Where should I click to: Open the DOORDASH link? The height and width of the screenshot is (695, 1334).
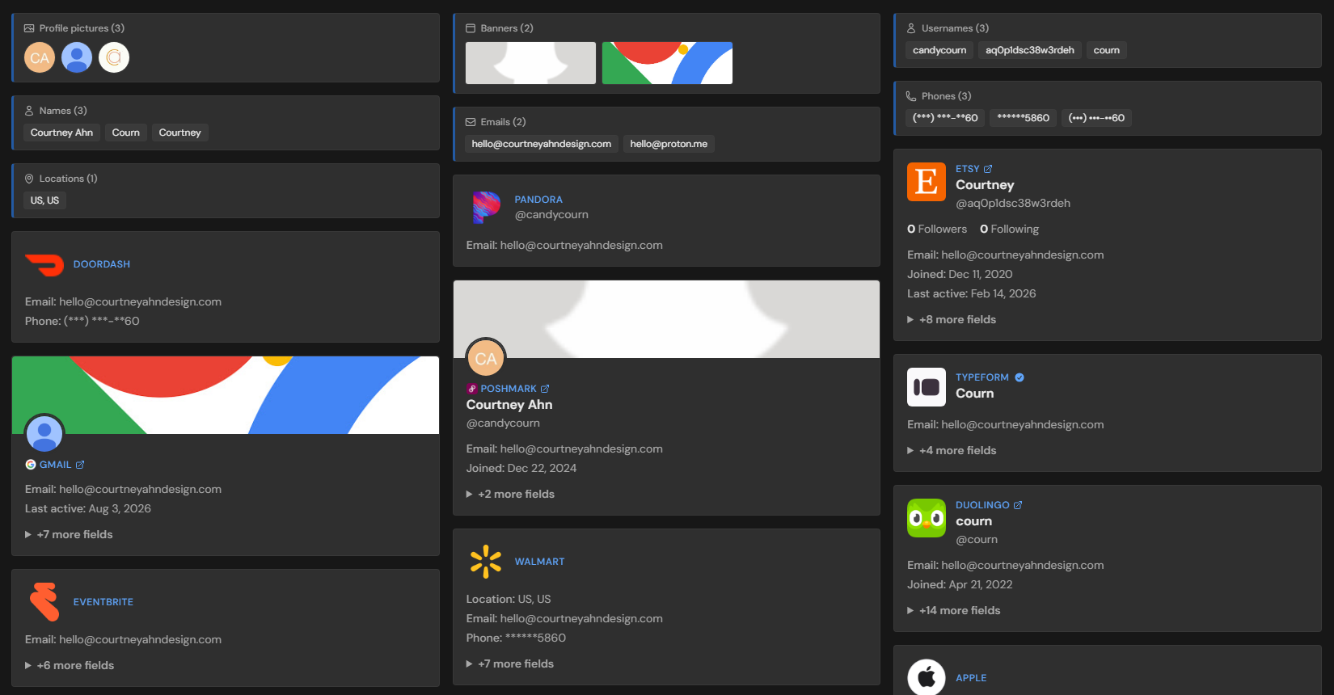[x=102, y=264]
